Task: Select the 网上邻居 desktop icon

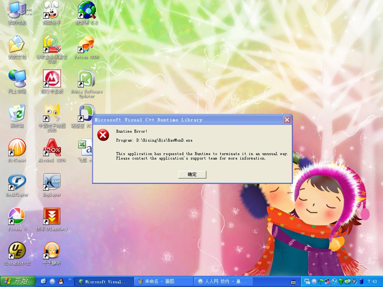Action: [17, 82]
